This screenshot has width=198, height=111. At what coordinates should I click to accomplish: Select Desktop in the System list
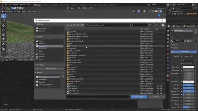(x=50, y=44)
